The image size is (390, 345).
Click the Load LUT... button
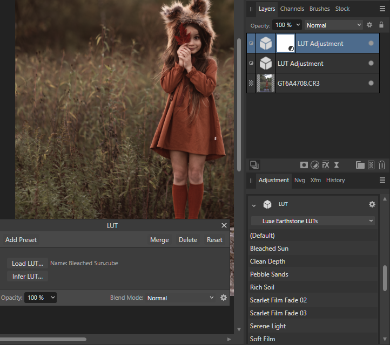pyautogui.click(x=27, y=263)
